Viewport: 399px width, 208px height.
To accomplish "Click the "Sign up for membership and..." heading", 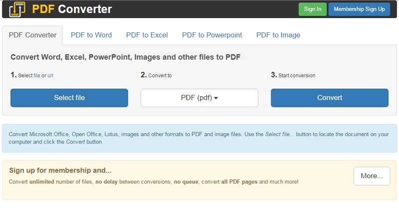I will point(60,170).
